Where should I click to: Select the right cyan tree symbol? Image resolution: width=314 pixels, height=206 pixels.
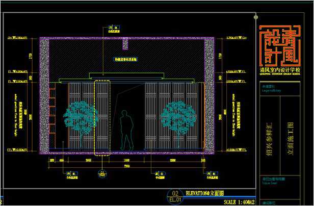pyautogui.click(x=175, y=118)
